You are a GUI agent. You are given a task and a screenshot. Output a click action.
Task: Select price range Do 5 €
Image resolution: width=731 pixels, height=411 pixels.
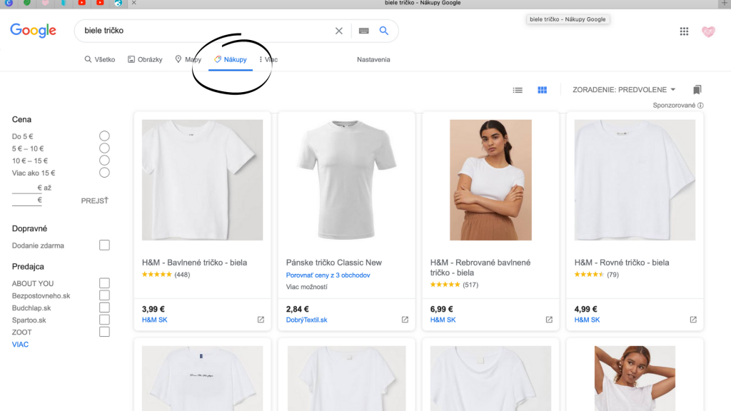(x=104, y=136)
